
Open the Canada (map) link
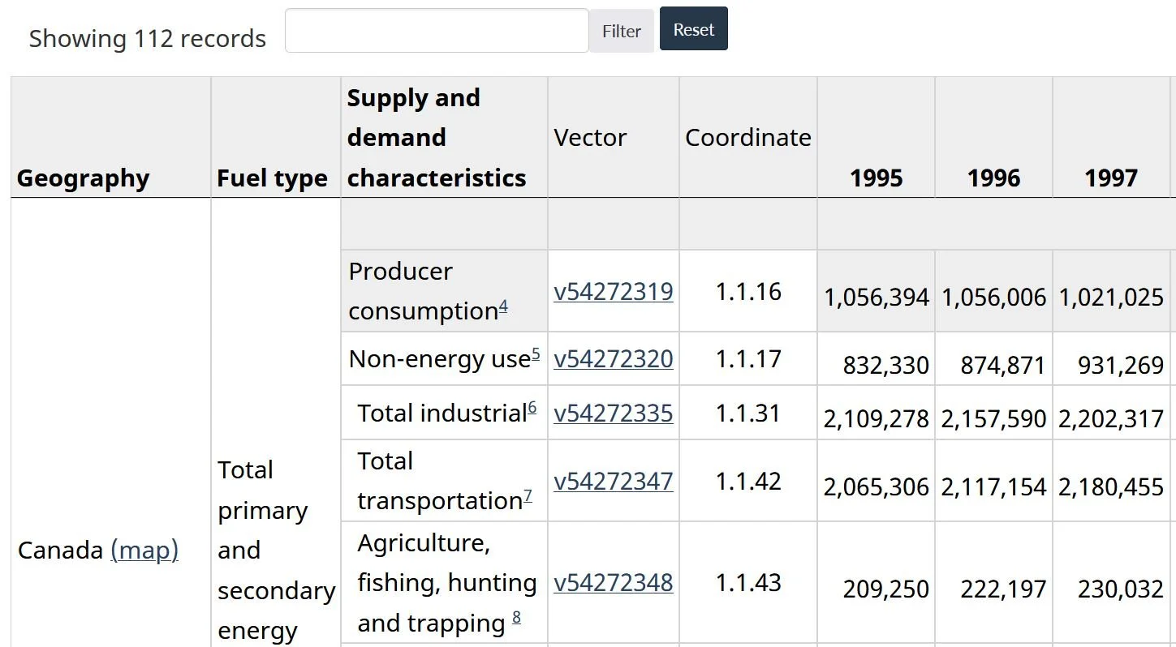coord(144,550)
